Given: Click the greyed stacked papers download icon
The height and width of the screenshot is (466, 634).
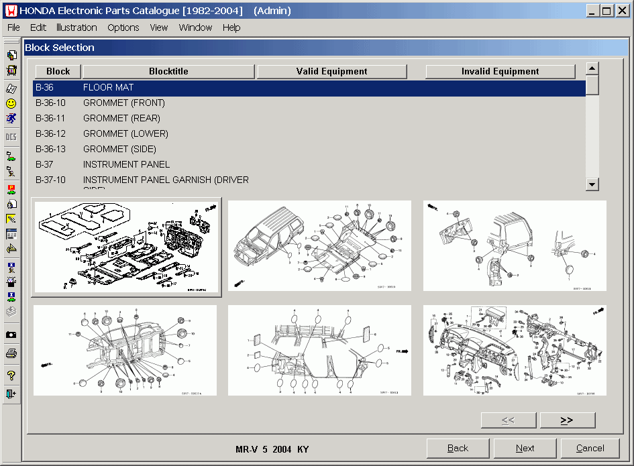Looking at the screenshot, I should click(x=11, y=312).
